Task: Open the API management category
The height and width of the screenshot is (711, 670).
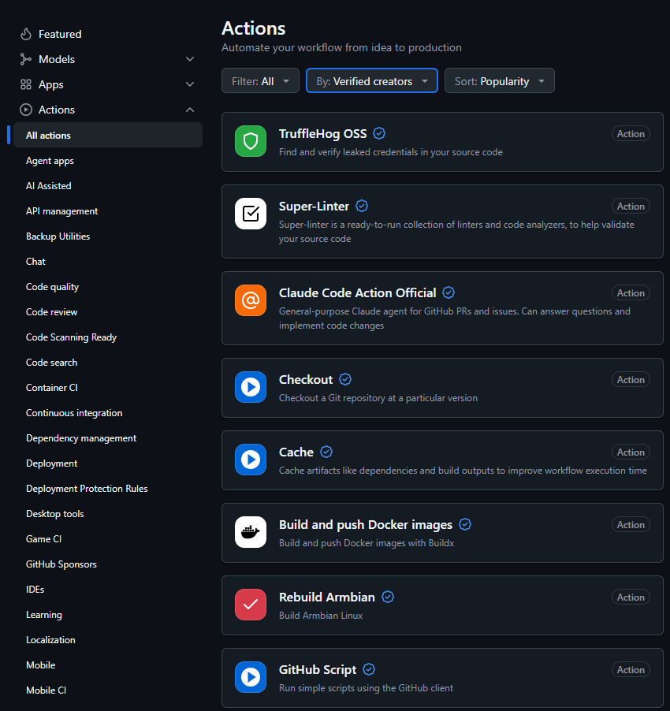Action: pyautogui.click(x=61, y=211)
